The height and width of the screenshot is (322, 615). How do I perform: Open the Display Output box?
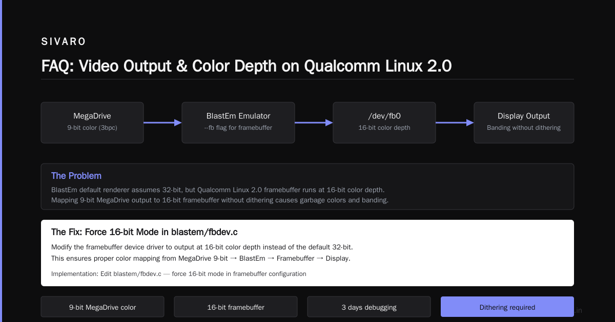[x=524, y=123]
